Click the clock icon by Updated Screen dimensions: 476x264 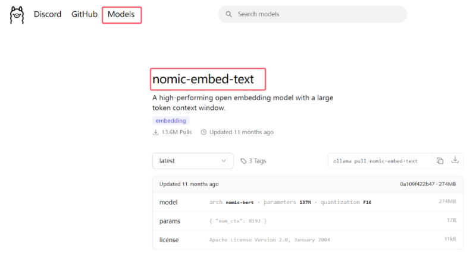[204, 132]
